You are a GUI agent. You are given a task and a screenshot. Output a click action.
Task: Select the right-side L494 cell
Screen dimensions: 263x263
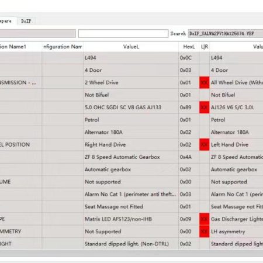tap(236, 58)
